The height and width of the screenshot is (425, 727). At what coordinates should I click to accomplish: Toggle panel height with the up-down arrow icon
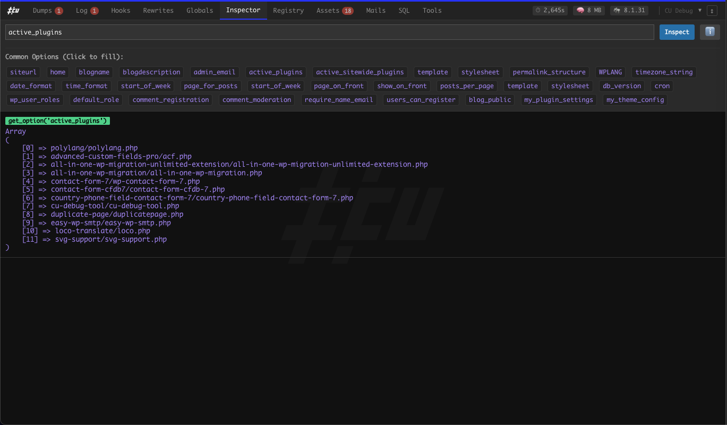point(712,10)
